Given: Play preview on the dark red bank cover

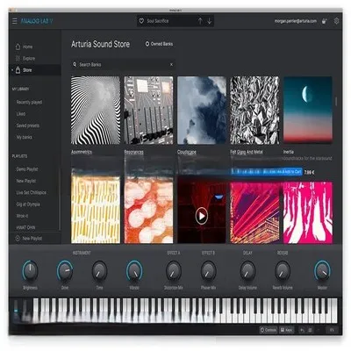Looking at the screenshot, I should click(x=202, y=216).
